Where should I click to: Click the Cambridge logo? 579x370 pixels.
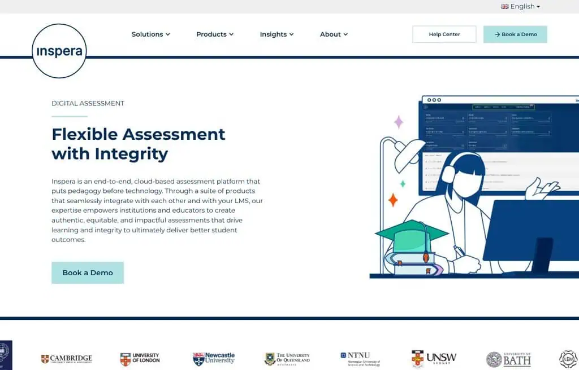pyautogui.click(x=67, y=359)
